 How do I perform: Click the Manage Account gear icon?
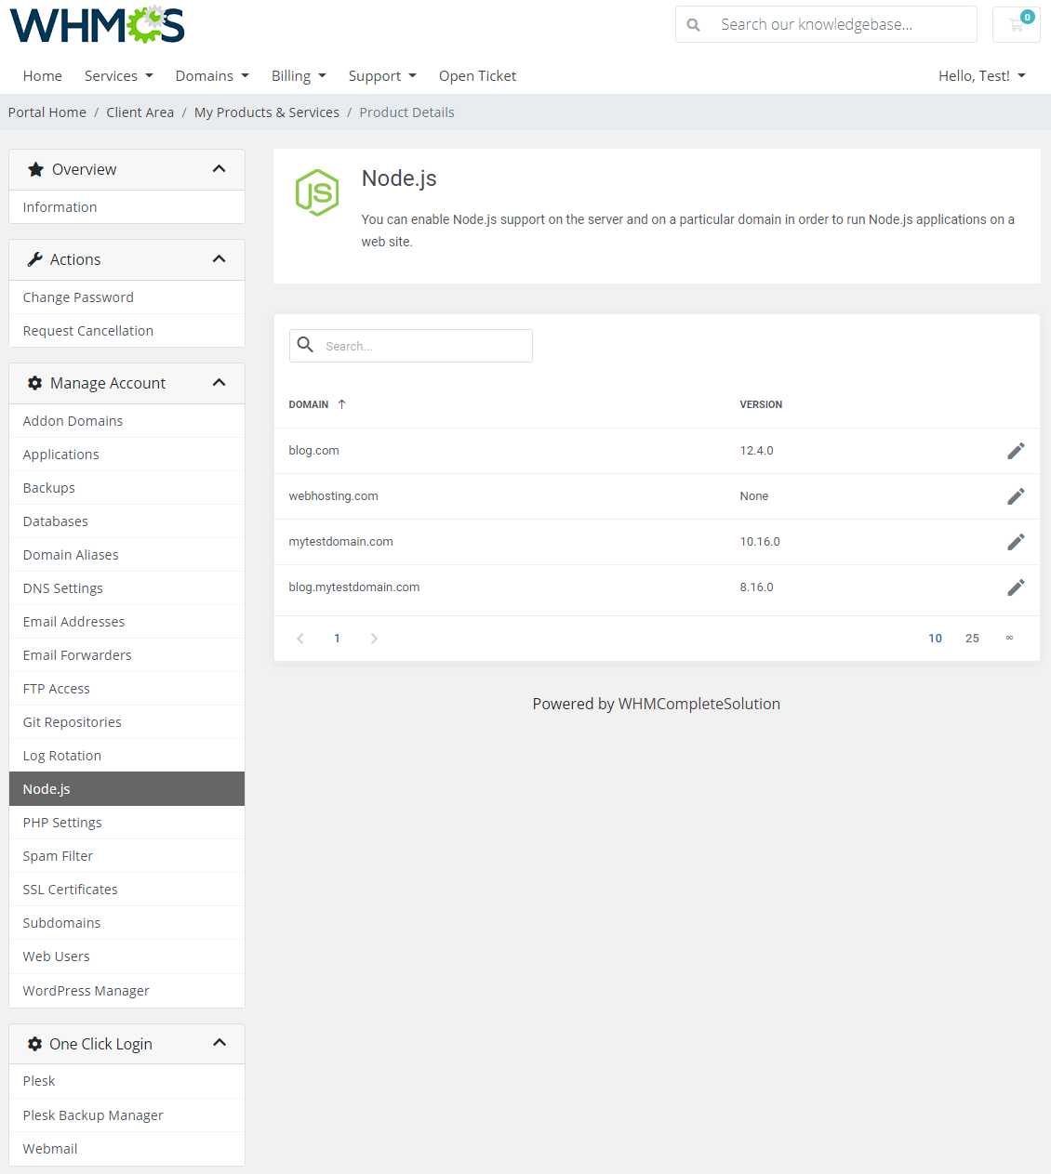pyautogui.click(x=35, y=383)
